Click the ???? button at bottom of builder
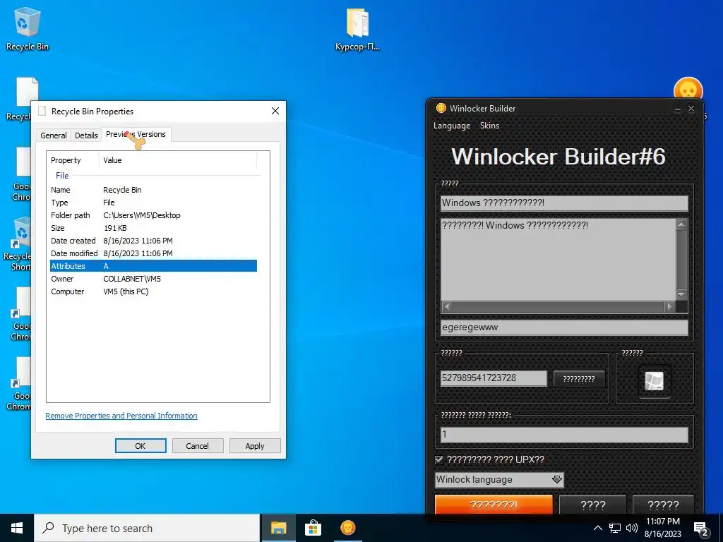723x542 pixels. tap(592, 505)
